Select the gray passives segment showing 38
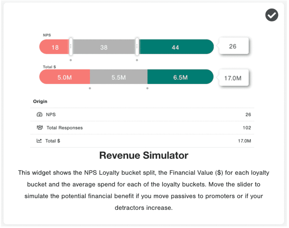Screen dimensions: 289x228 click(x=104, y=47)
